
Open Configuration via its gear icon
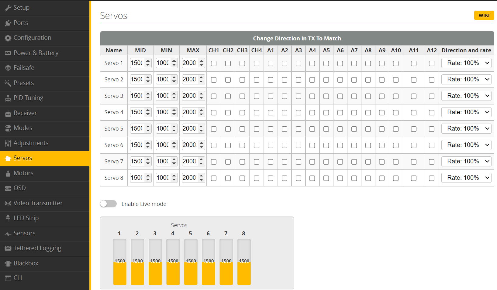pyautogui.click(x=8, y=38)
